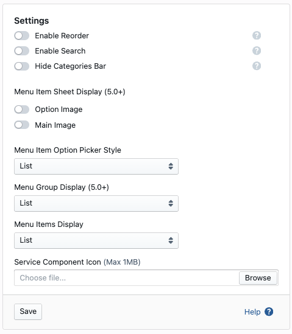
Task: Click the blue Help question mark icon
Action: click(x=269, y=312)
